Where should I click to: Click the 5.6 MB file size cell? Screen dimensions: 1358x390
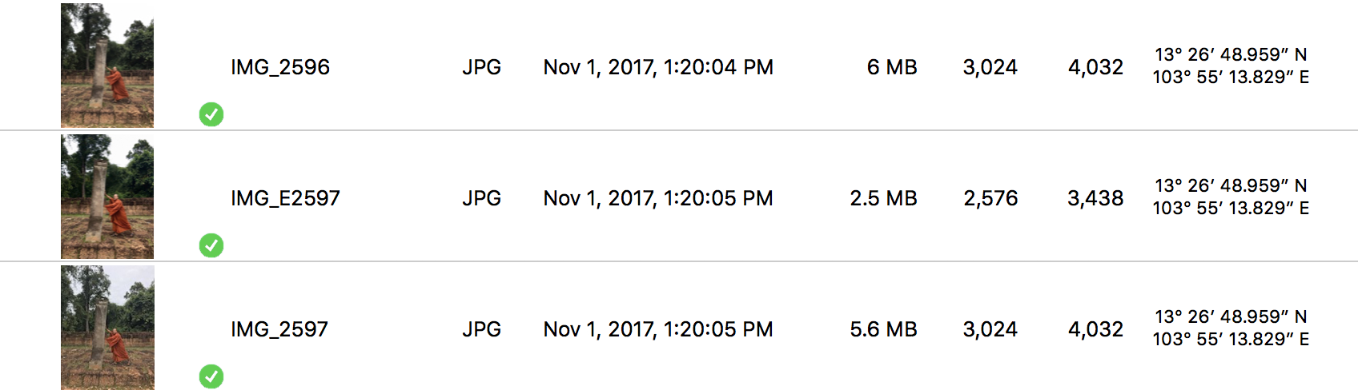(x=883, y=329)
